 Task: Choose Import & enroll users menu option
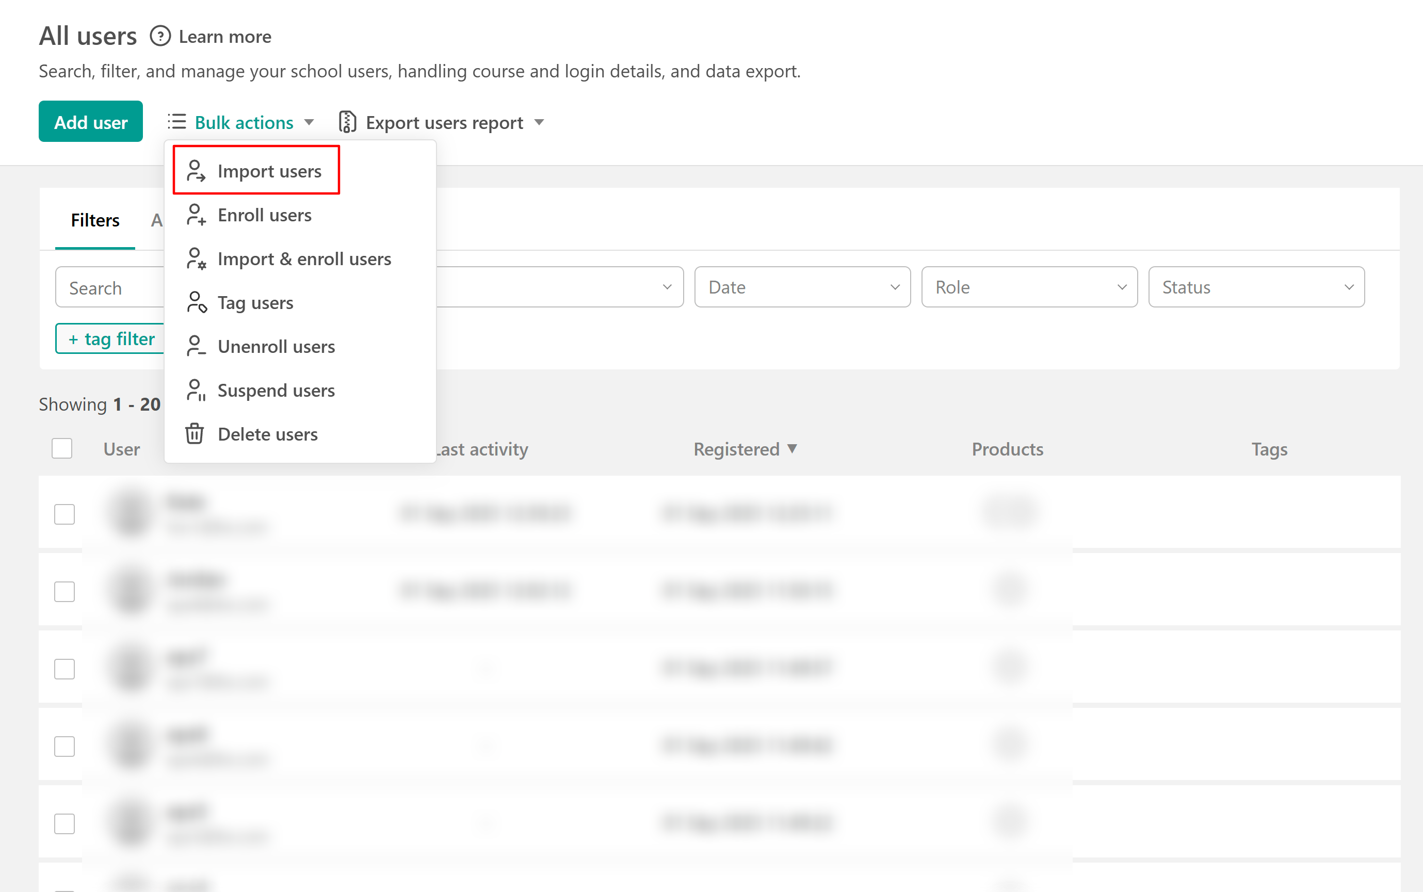point(304,259)
